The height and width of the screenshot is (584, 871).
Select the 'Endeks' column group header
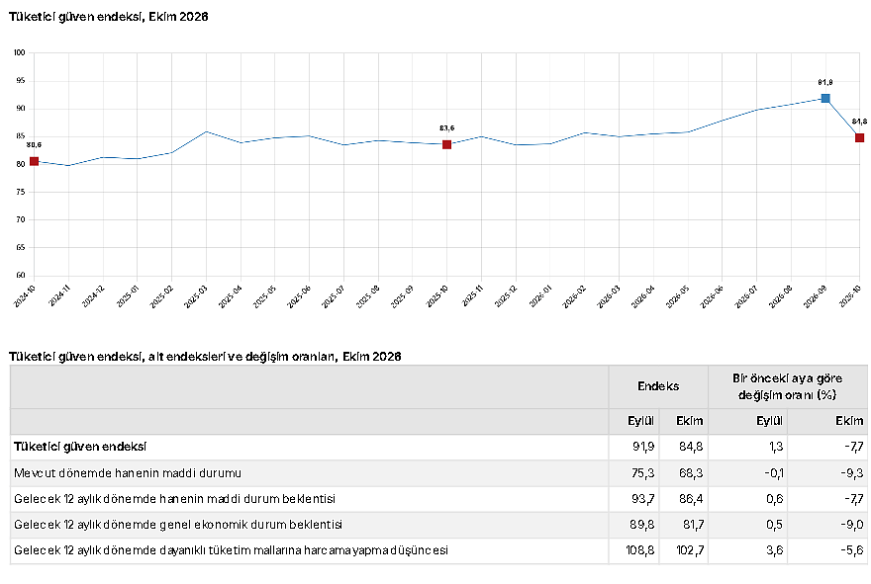658,386
